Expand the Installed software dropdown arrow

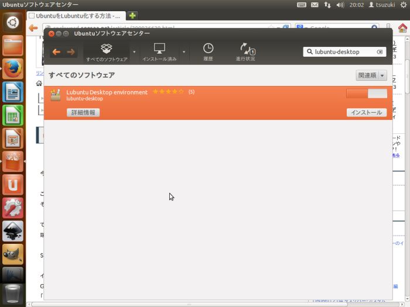click(184, 52)
